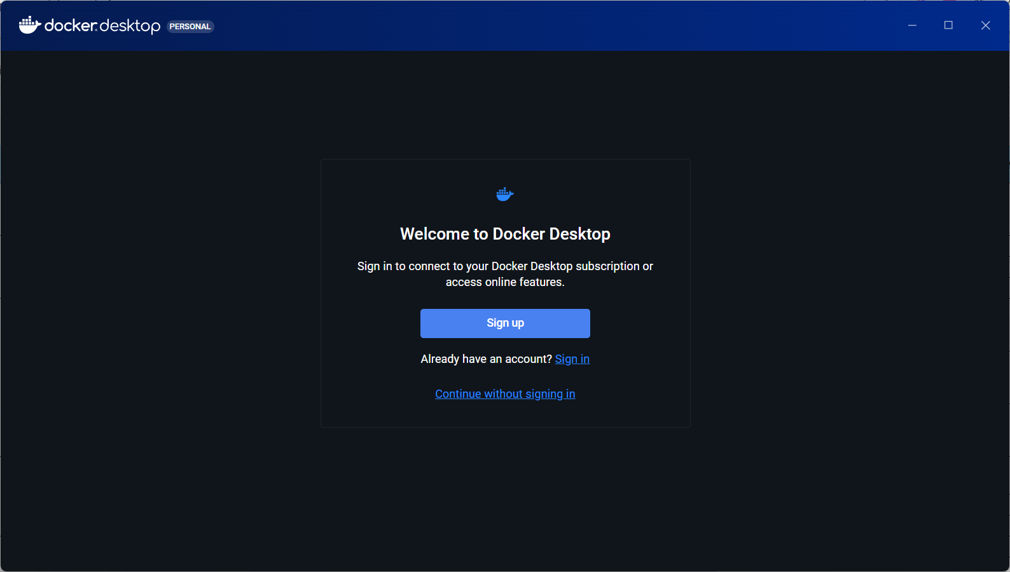Click the blue Sign up button
The image size is (1010, 572).
pyautogui.click(x=505, y=323)
